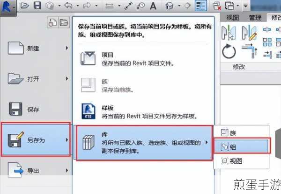This screenshot has height=194, width=281.
Task: Choose the greyed 族 save current family option
Action: click(143, 85)
